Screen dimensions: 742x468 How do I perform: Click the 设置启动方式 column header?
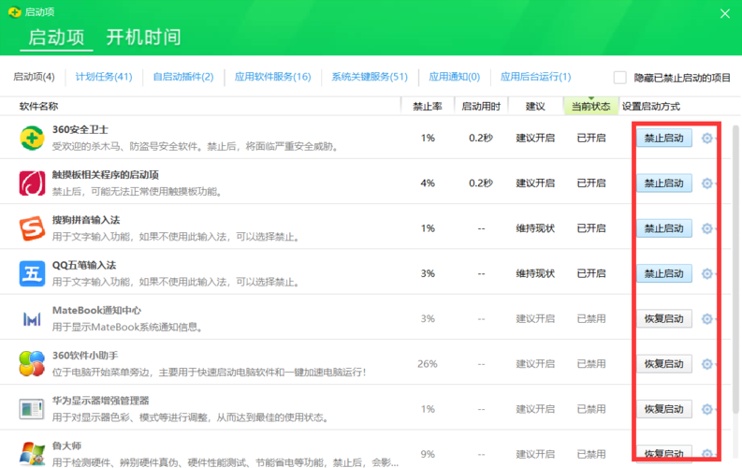[x=650, y=107]
